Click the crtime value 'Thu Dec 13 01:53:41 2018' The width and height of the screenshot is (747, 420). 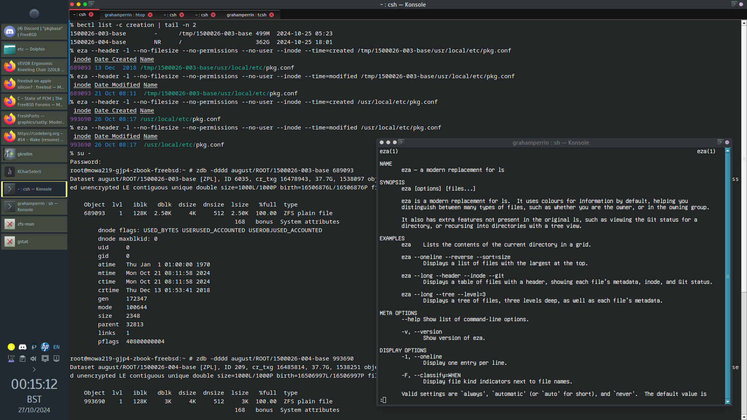coord(168,290)
